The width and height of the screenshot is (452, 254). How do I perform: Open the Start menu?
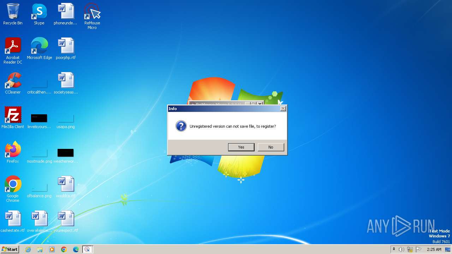(x=10, y=249)
